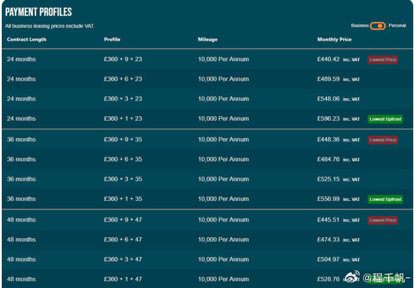This screenshot has height=288, width=415.
Task: Click the Mileage column header
Action: click(x=208, y=39)
